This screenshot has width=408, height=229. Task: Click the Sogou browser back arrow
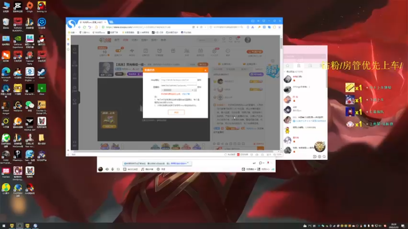click(80, 27)
